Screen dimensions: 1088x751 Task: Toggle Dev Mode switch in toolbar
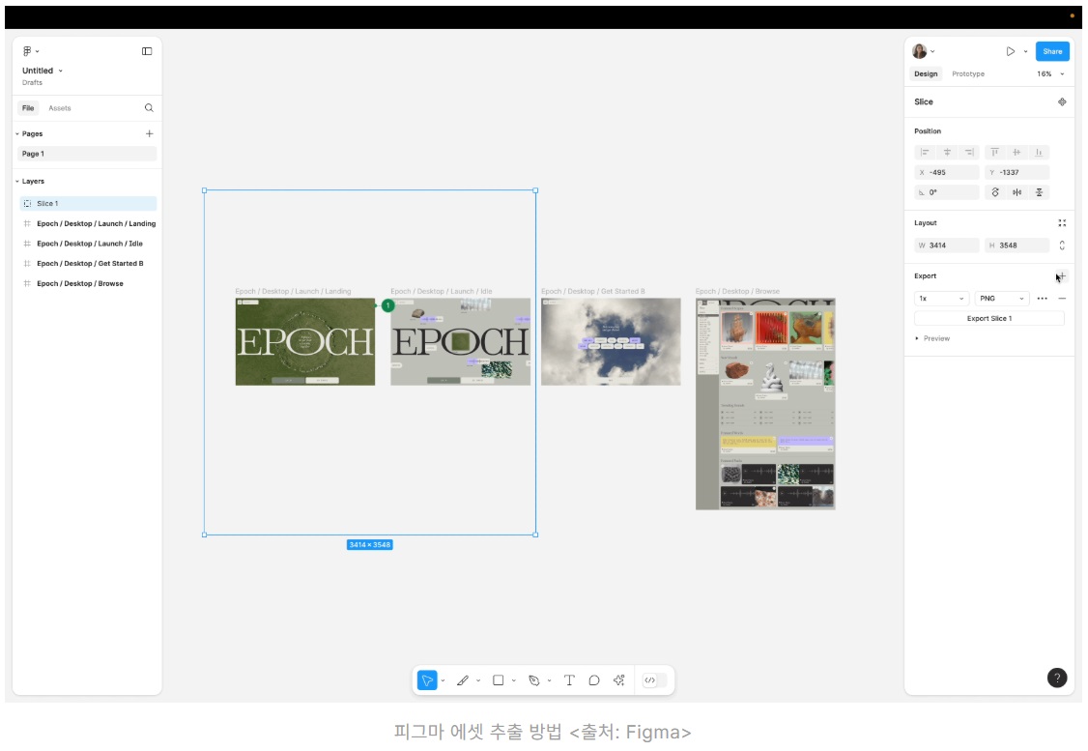[x=655, y=680]
